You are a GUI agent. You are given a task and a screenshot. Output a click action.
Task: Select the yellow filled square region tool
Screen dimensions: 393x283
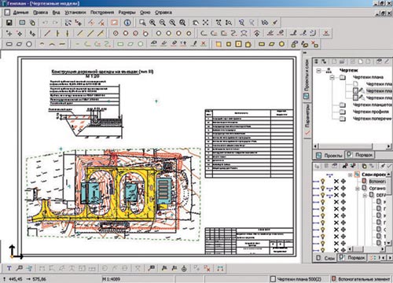click(x=219, y=44)
